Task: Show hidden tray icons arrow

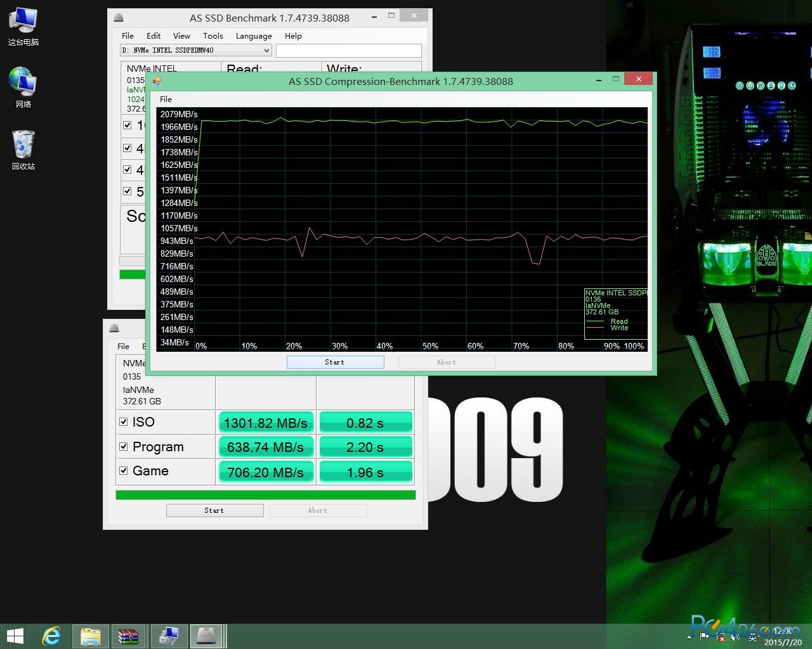Action: (x=690, y=637)
